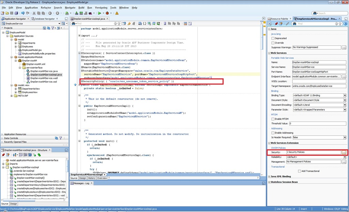Click the Debug bug icon
This screenshot has height=212, width=349.
108,13
